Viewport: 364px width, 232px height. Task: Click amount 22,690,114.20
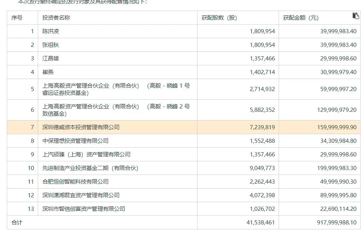coord(338,209)
